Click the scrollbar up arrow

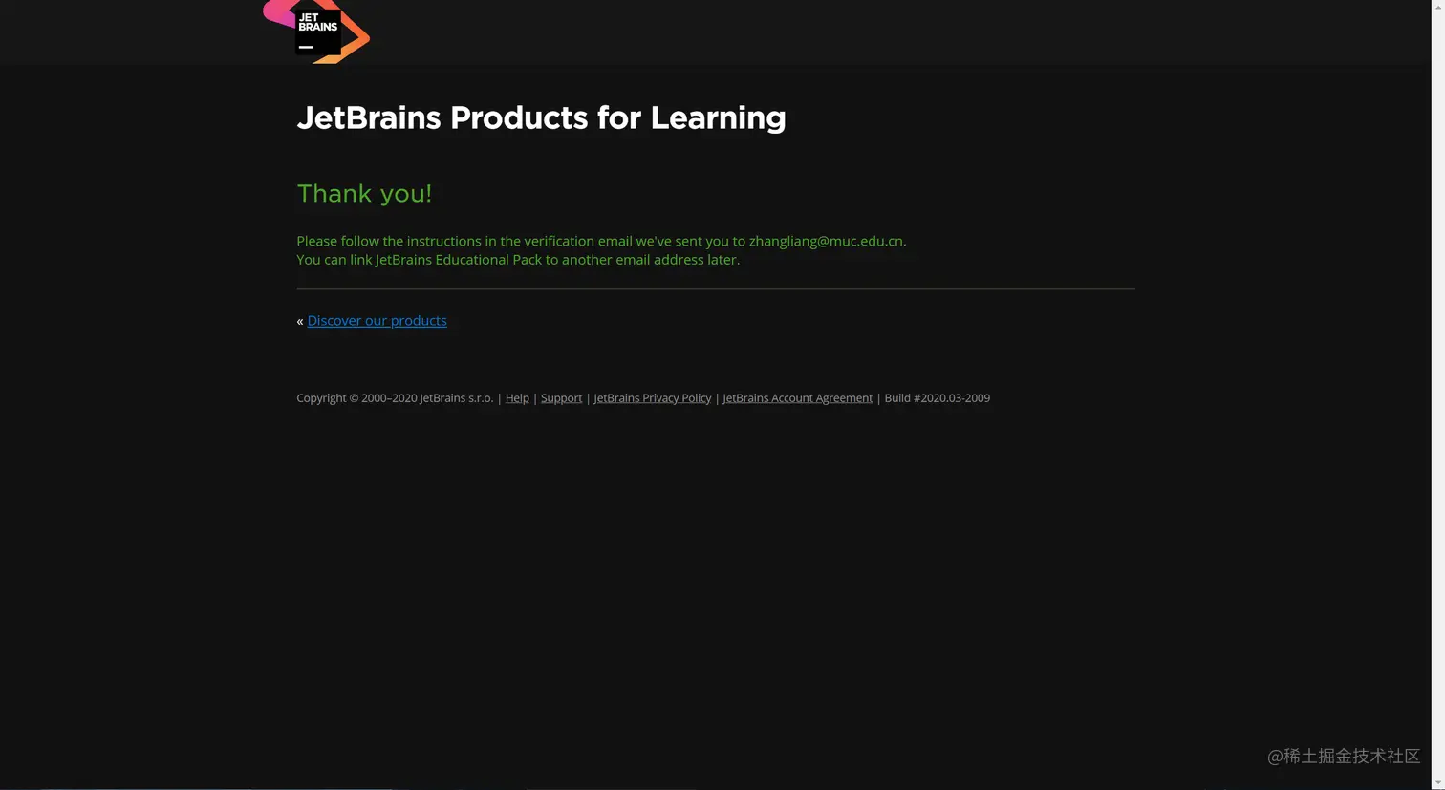(1437, 7)
